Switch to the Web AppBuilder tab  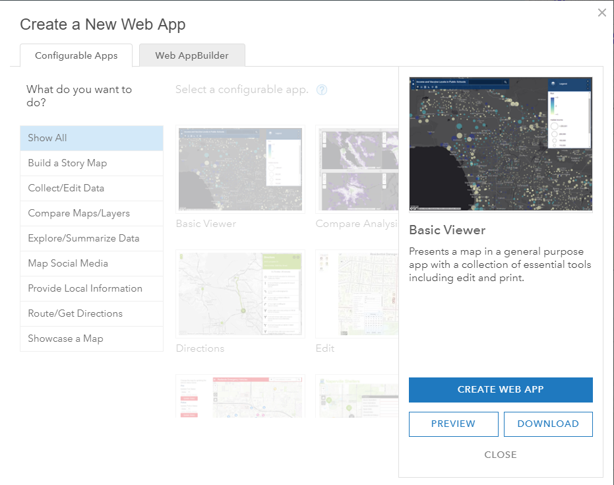tap(192, 55)
